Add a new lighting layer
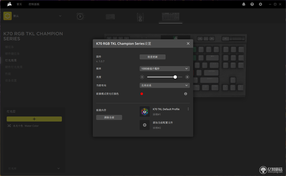The image size is (286, 176). pyautogui.click(x=34, y=119)
